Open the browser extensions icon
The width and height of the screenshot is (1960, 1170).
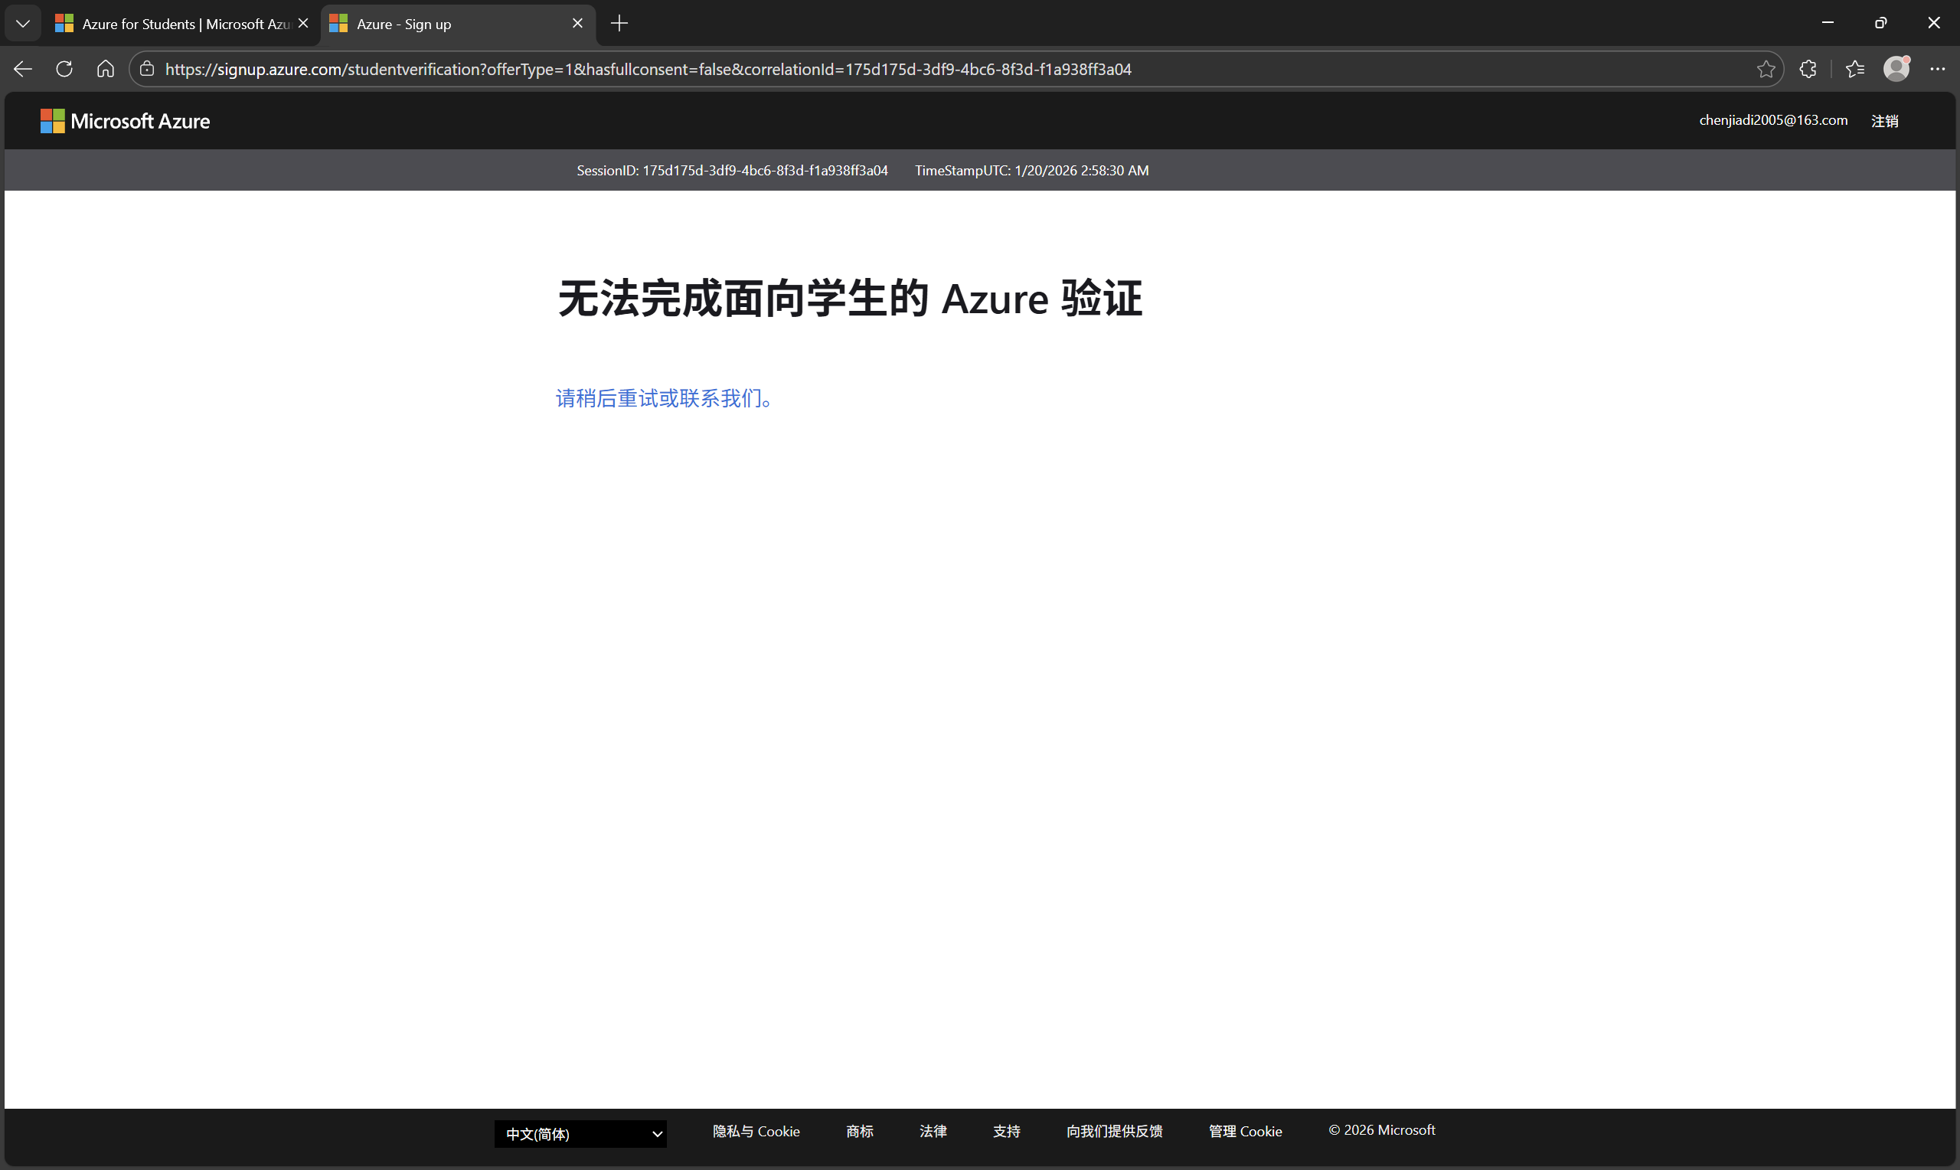1808,69
